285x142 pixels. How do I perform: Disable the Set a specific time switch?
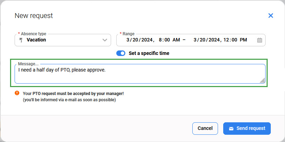coord(121,53)
